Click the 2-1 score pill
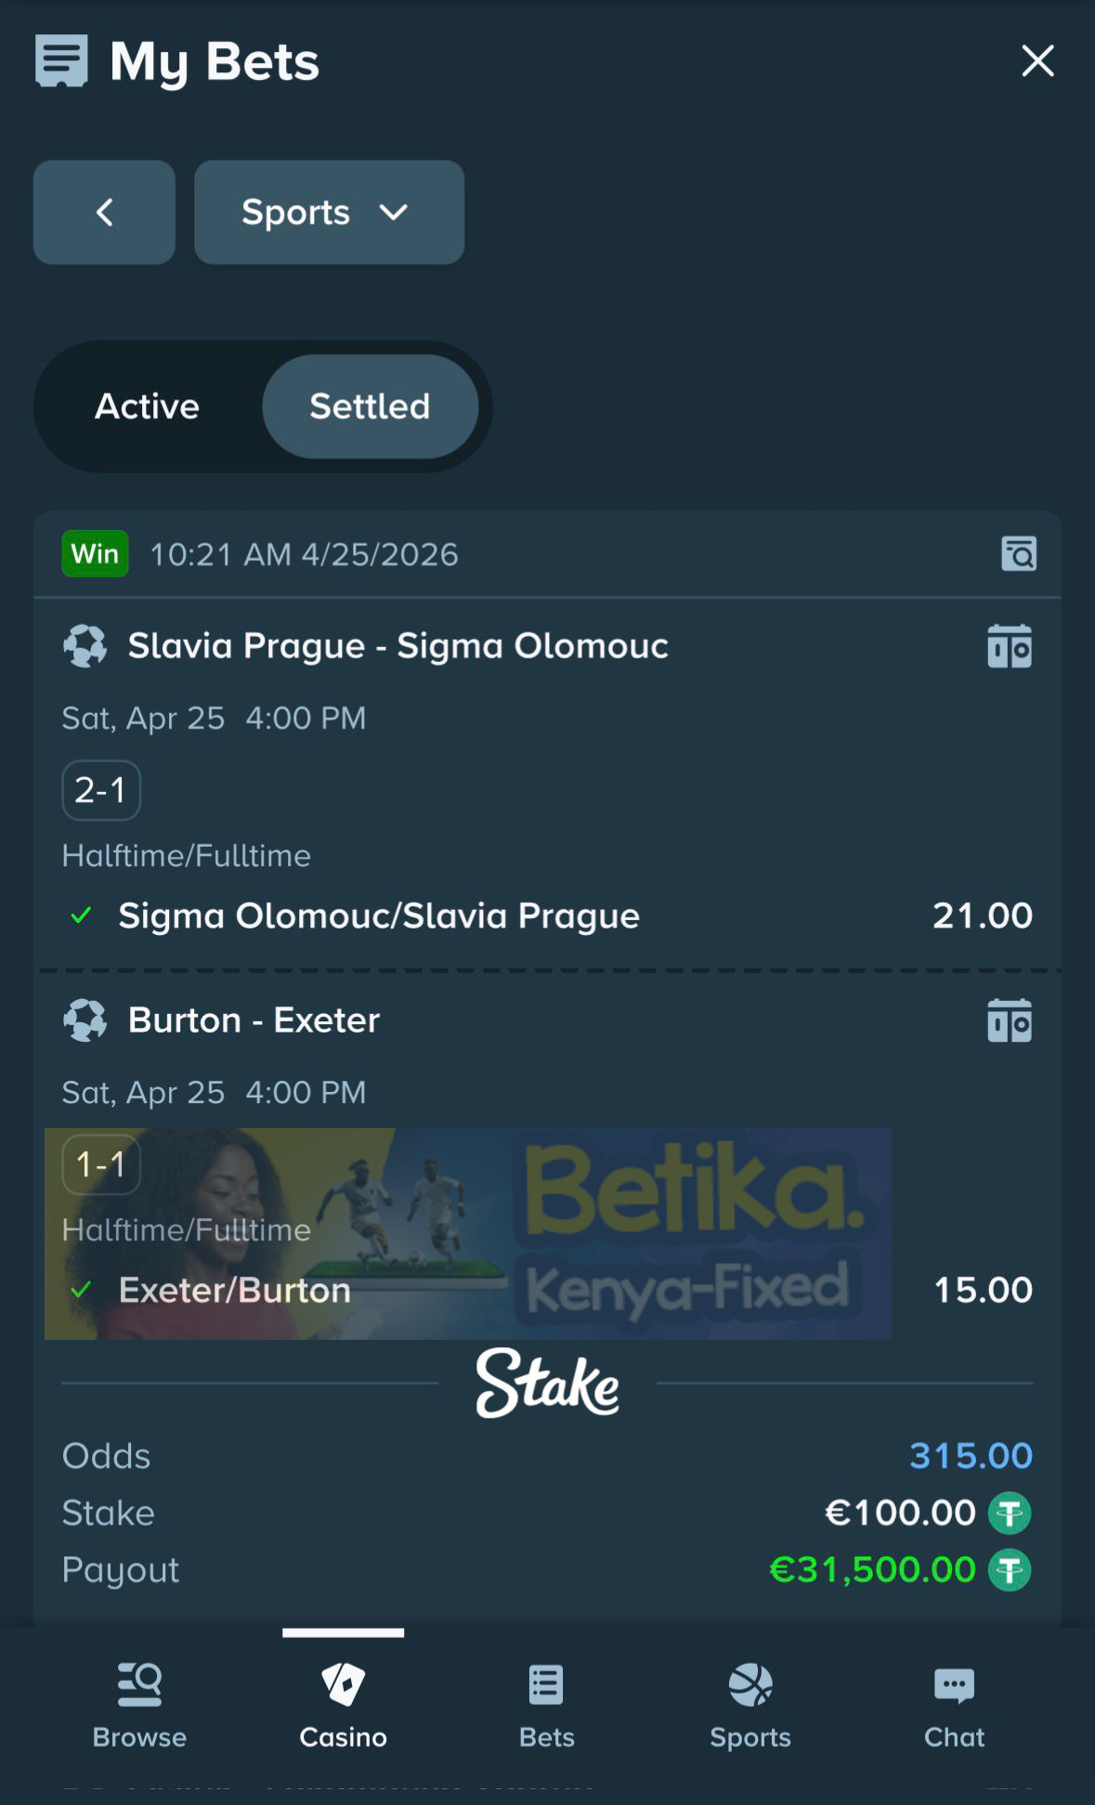1095x1805 pixels. 100,790
